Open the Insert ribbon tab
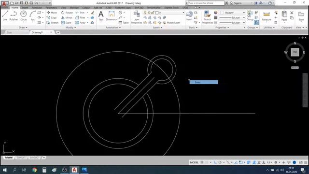The width and height of the screenshot is (309, 174). (x=25, y=8)
